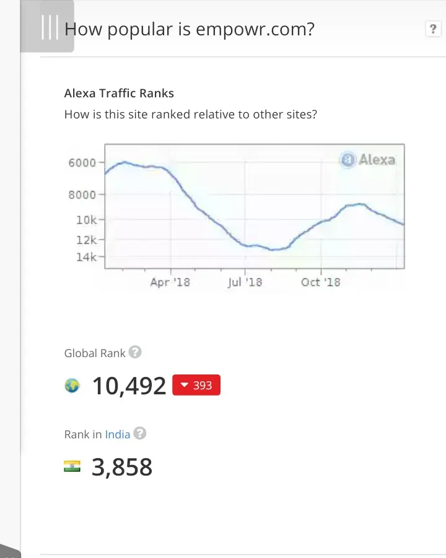Viewport: 446px width, 558px height.
Task: Click the Alexa logo in the chart
Action: pos(368,159)
